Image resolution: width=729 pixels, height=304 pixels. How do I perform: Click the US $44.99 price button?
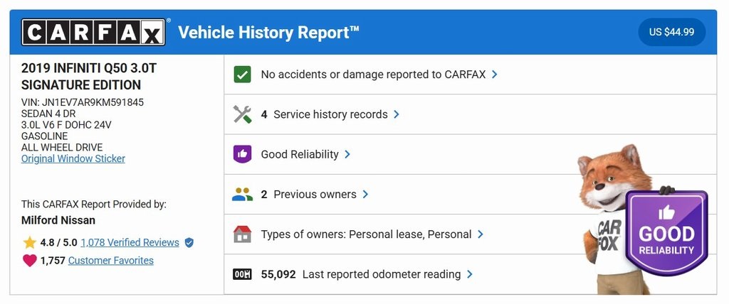pos(671,32)
